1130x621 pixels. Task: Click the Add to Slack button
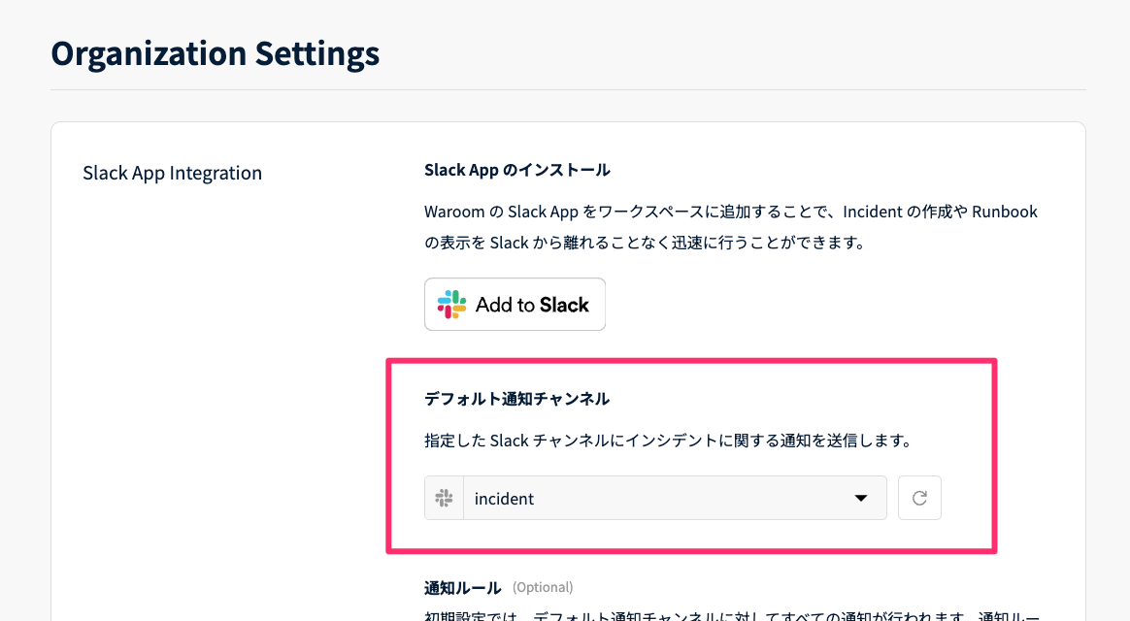point(515,305)
